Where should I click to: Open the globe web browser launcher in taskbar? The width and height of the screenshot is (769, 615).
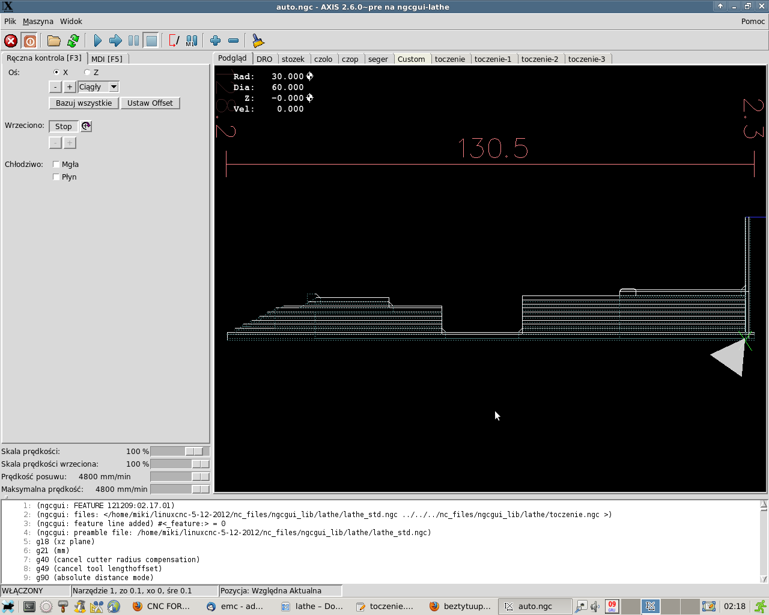click(114, 607)
